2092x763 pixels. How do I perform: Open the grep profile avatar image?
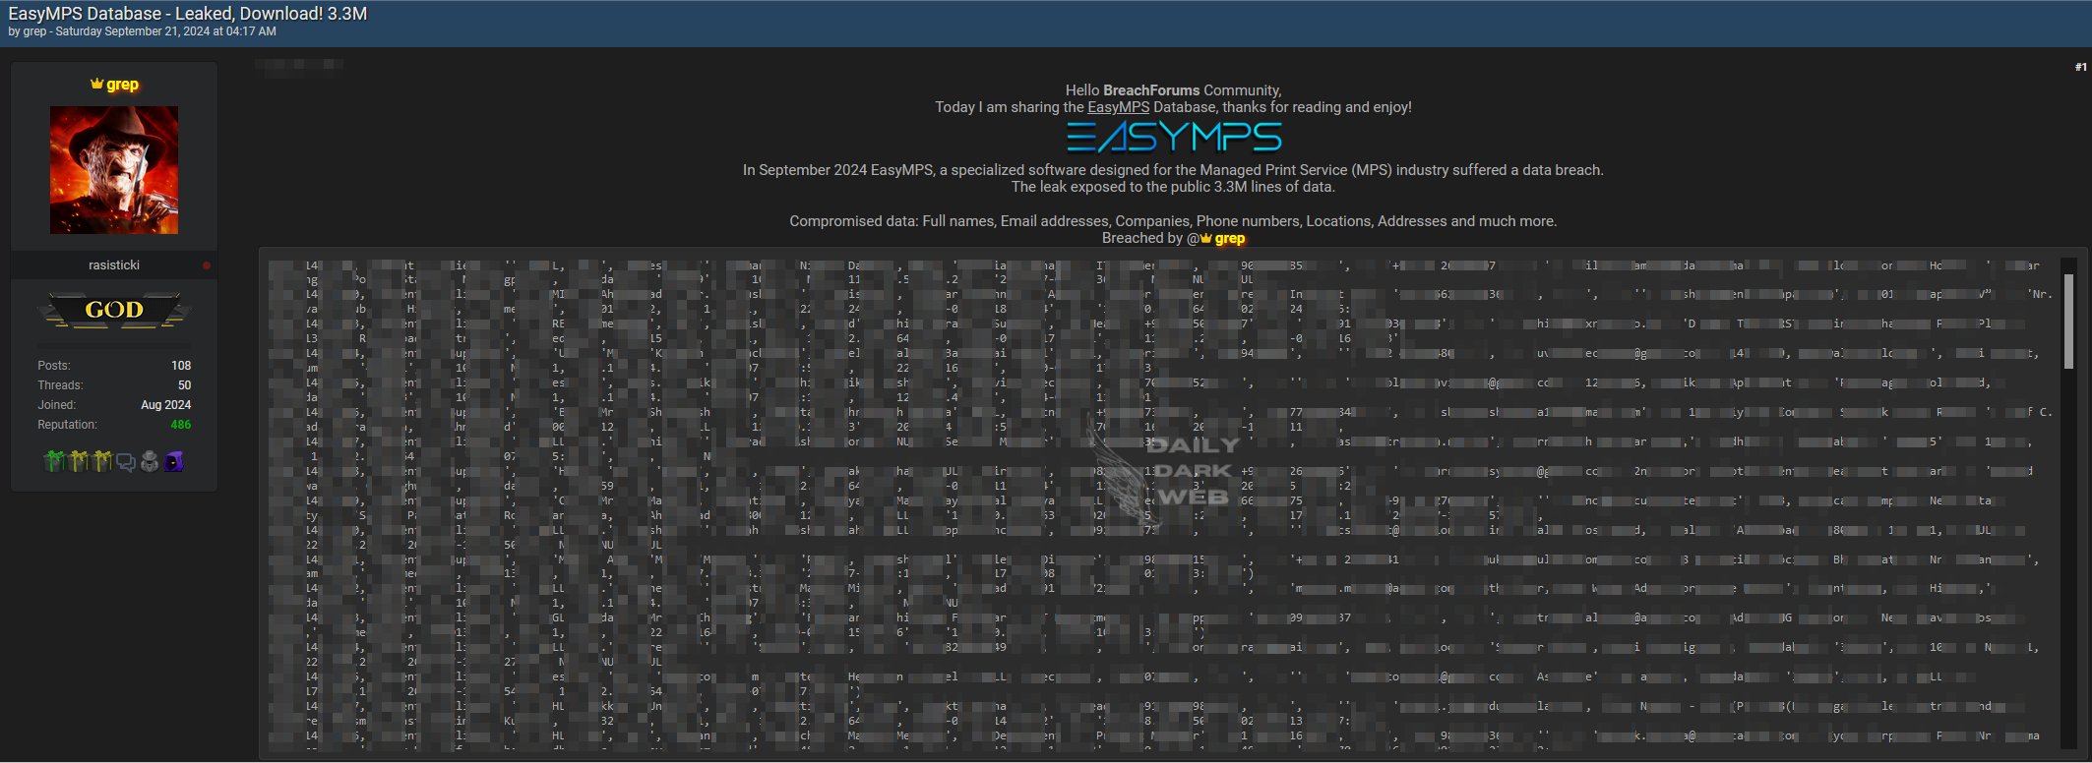114,170
